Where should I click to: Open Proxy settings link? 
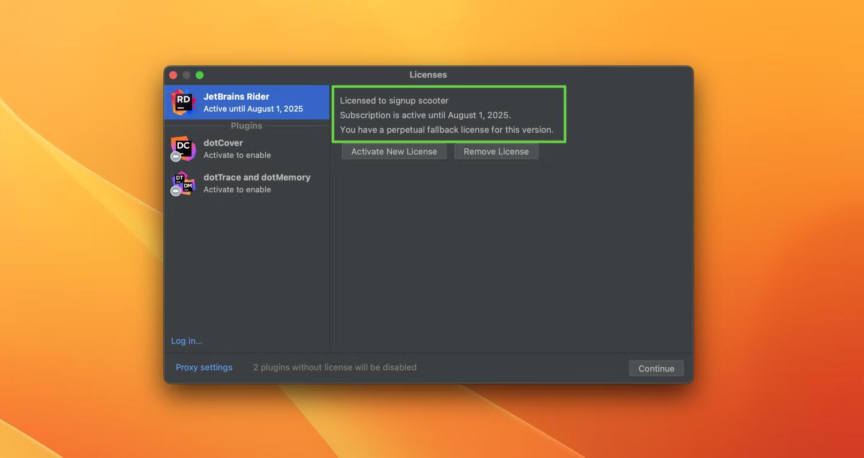204,367
